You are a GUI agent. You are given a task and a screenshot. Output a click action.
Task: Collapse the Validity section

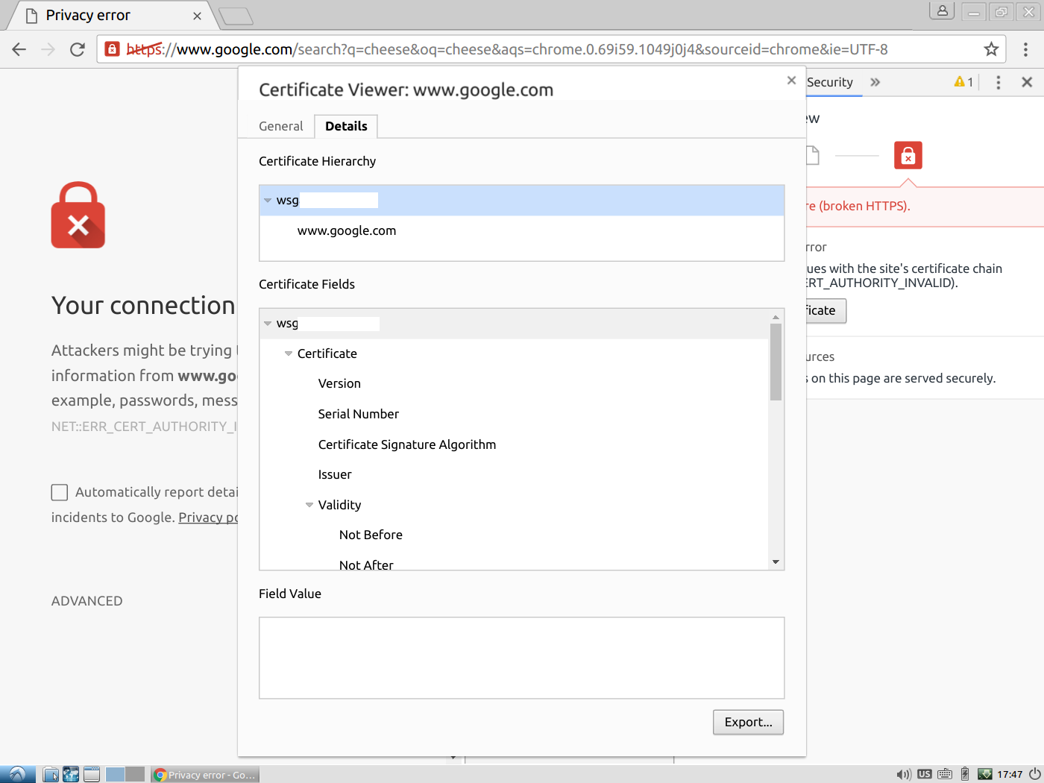[x=309, y=505]
